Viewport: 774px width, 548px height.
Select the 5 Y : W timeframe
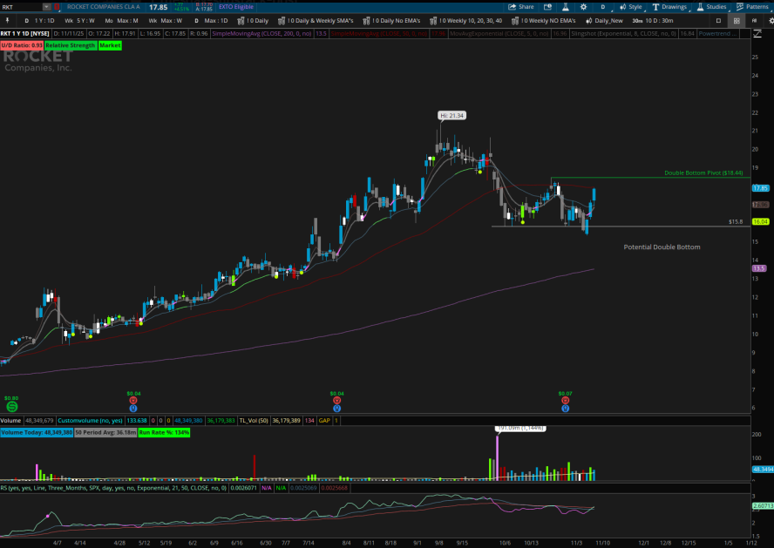coord(79,21)
